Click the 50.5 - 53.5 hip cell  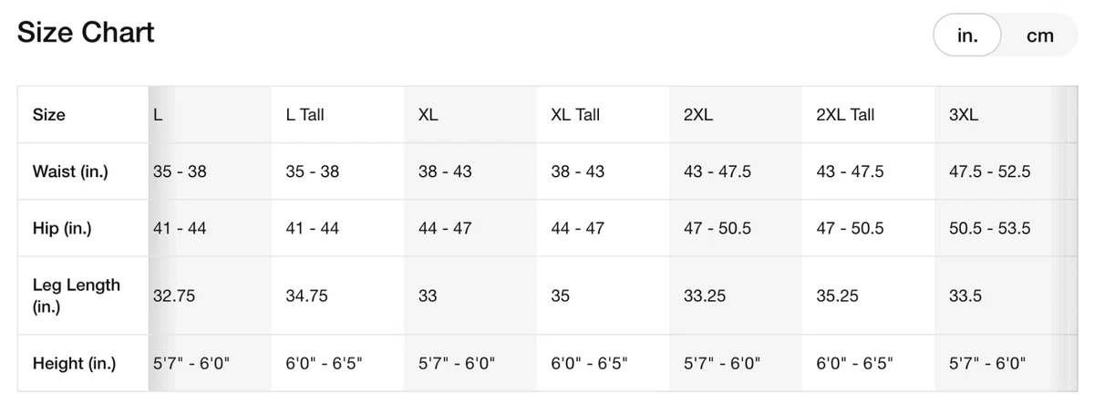click(989, 228)
